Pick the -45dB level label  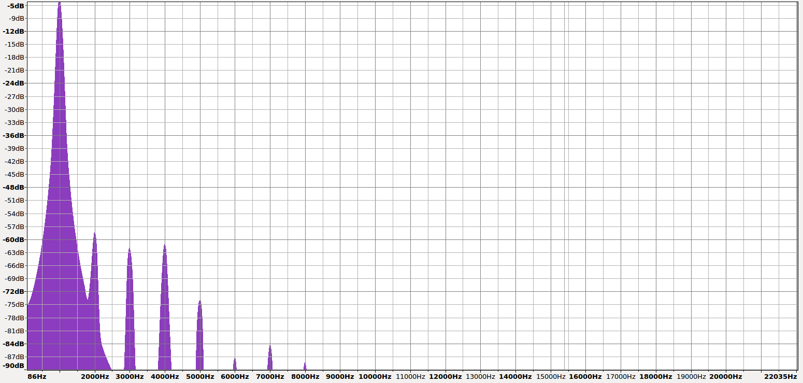(14, 174)
